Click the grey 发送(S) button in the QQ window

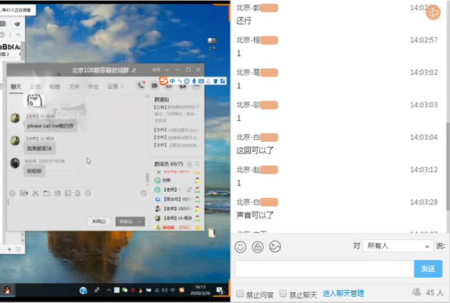[125, 221]
